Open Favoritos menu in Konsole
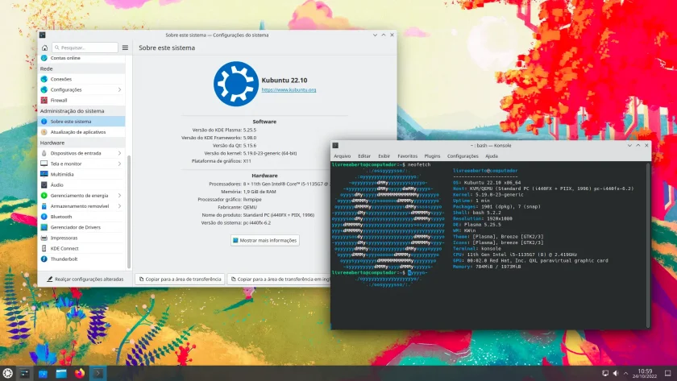This screenshot has height=381, width=677. 407,156
